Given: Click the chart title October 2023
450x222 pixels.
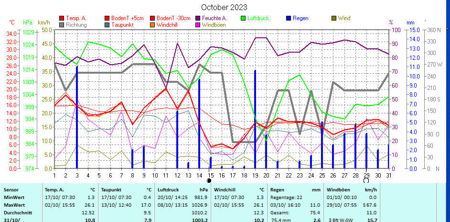Looking at the screenshot, I should (224, 7).
